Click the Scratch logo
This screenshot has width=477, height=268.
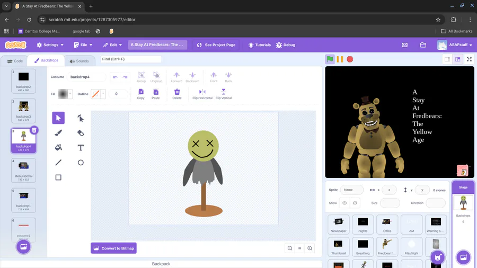[x=16, y=45]
